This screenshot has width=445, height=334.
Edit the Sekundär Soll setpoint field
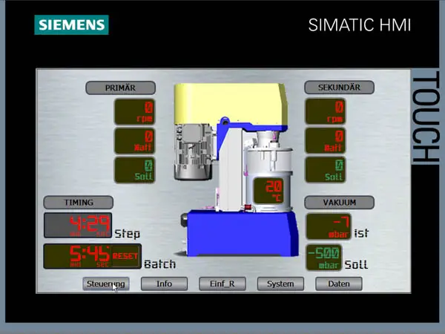[325, 169]
